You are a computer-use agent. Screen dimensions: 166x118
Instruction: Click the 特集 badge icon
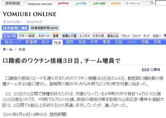pyautogui.click(x=145, y=70)
